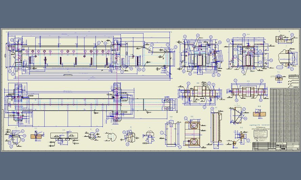Click the F-F narrow vertical section

pyautogui.click(x=216, y=127)
